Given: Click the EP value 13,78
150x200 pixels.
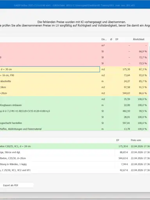Looking at the screenshot, I should point(127,129).
